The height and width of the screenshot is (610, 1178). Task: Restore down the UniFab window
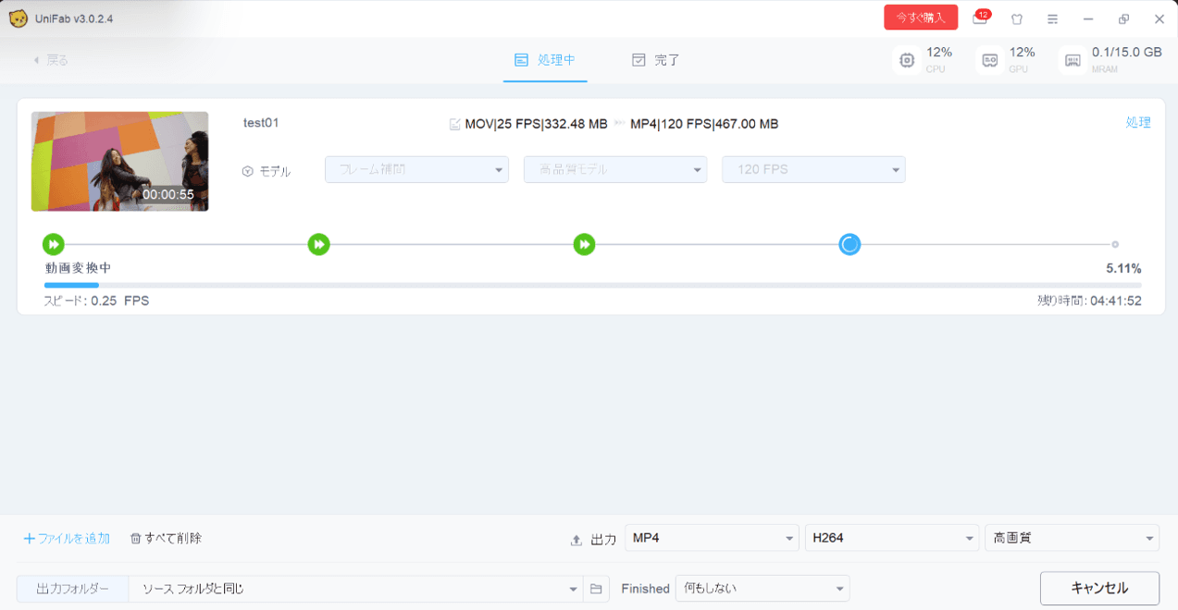[1123, 18]
